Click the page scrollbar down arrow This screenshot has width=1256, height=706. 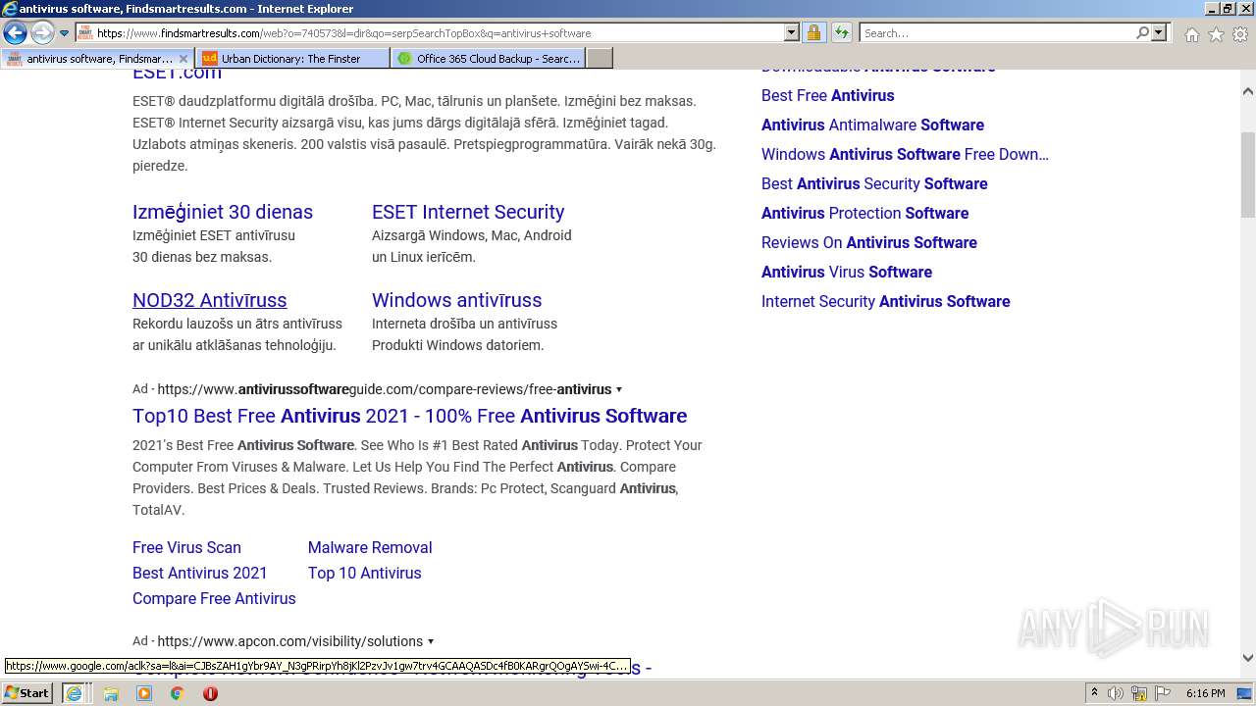(x=1248, y=659)
